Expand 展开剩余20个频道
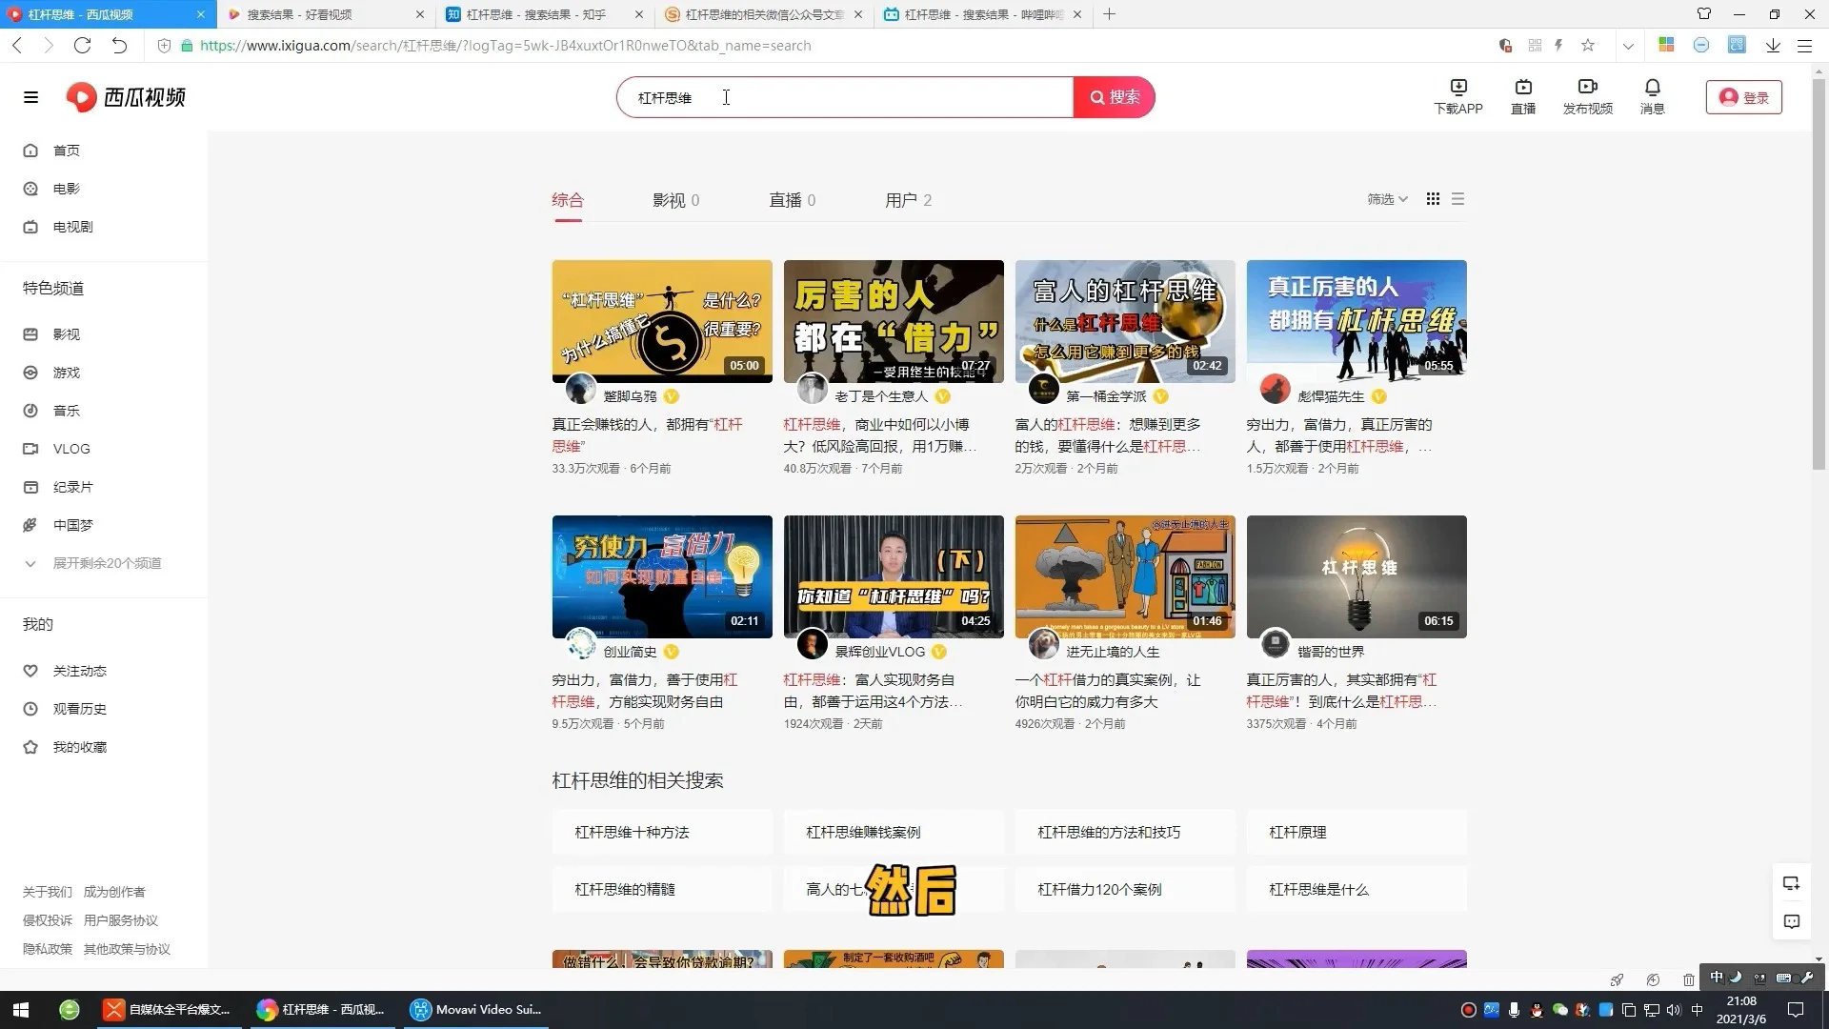The height and width of the screenshot is (1029, 1829). coord(107,563)
